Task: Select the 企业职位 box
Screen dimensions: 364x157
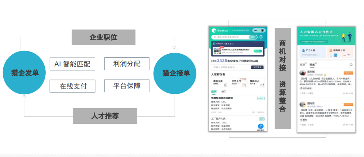Action: (x=103, y=37)
